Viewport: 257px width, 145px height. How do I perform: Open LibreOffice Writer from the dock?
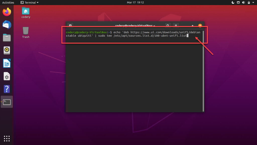(x=7, y=63)
